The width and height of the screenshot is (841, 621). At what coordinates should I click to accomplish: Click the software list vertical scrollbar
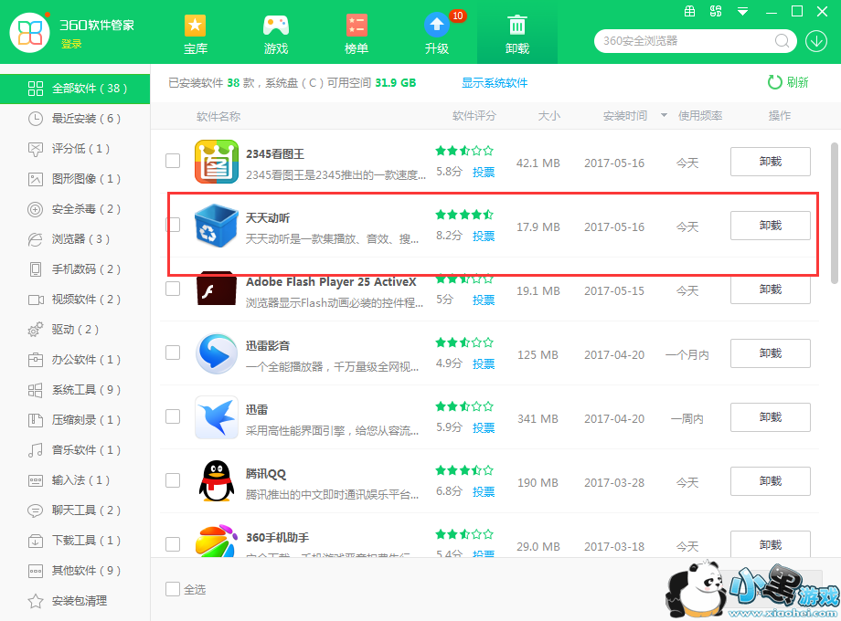(834, 213)
